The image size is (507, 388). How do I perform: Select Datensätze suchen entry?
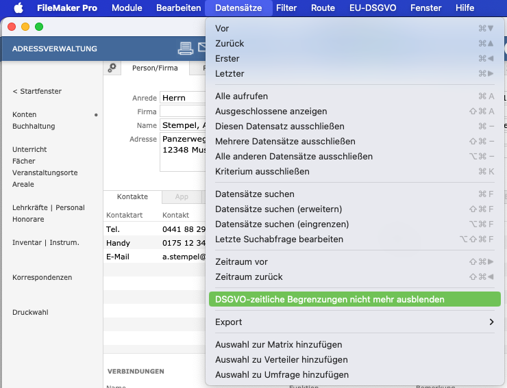(x=355, y=194)
